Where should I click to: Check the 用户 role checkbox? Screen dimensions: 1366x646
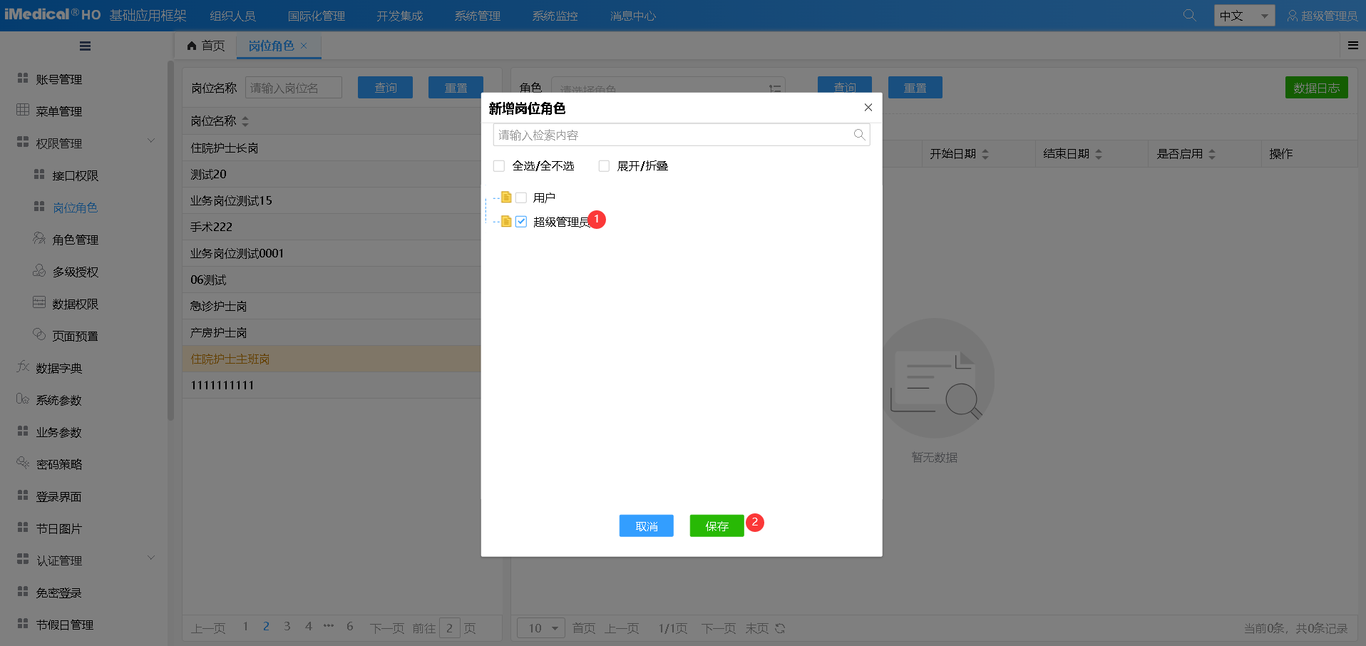(x=521, y=198)
